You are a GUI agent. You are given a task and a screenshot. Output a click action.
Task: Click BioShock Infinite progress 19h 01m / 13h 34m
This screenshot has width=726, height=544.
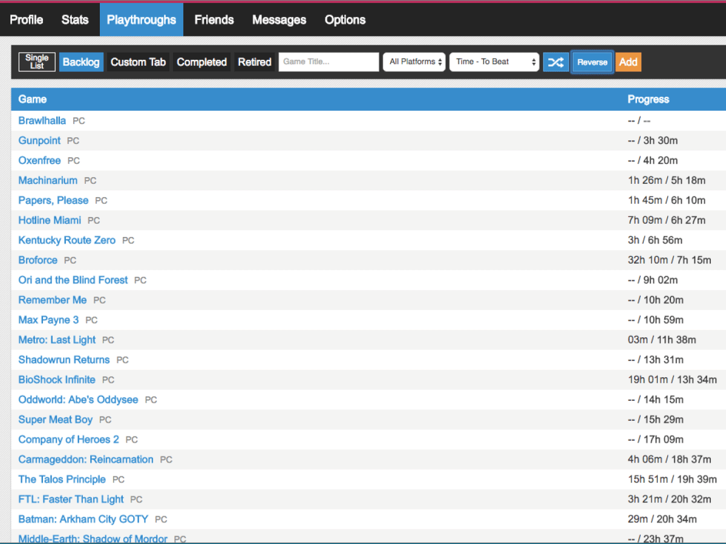pos(672,380)
